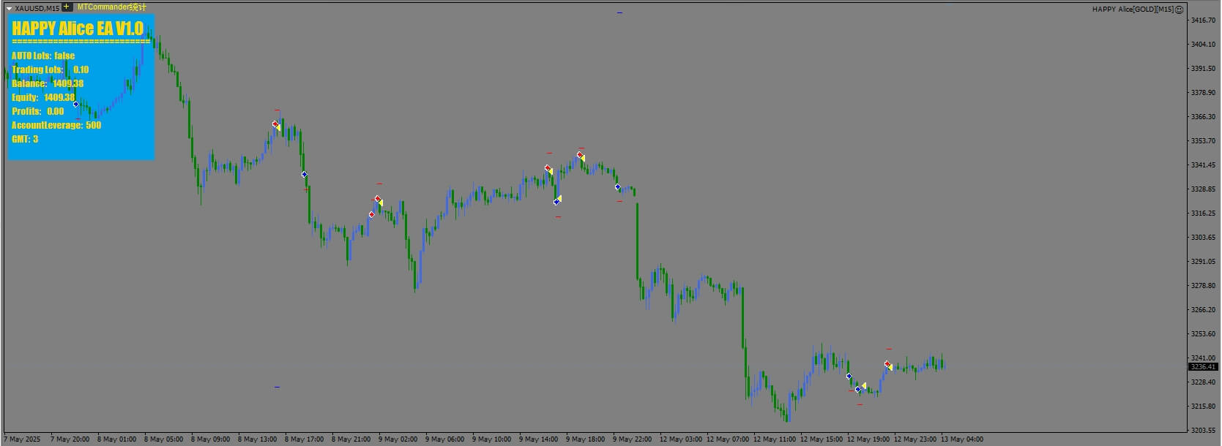Click the AccountLeverage: 500 line
This screenshot has width=1222, height=446.
pyautogui.click(x=56, y=125)
